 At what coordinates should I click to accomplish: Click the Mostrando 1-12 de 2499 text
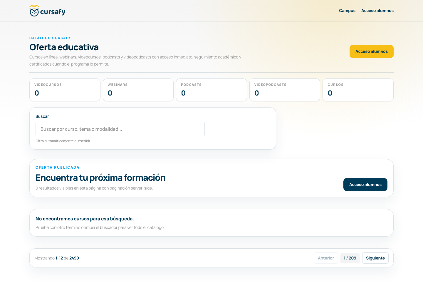point(57,258)
